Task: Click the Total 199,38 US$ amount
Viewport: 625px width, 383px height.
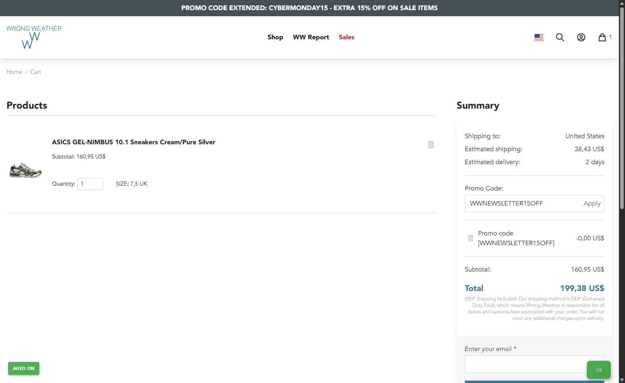Action: coord(582,288)
